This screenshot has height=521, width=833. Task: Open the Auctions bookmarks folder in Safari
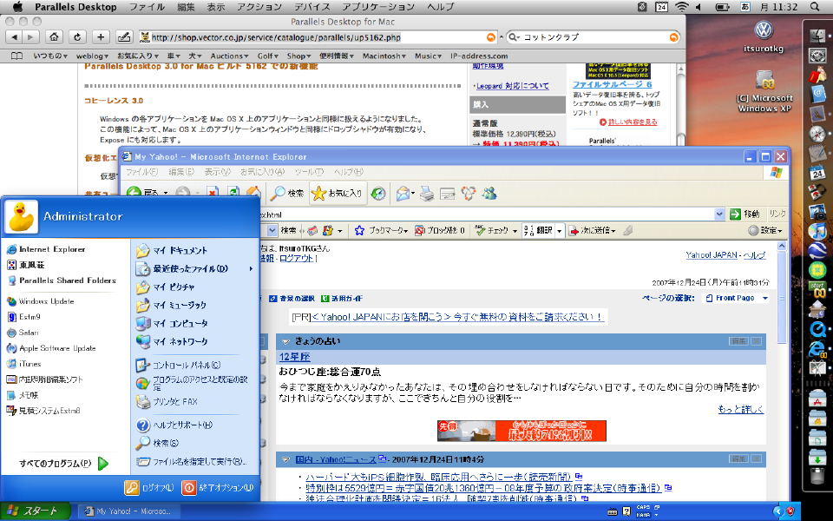click(x=229, y=56)
